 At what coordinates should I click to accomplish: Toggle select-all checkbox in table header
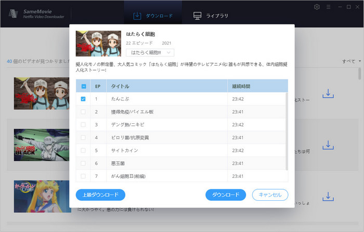pos(84,86)
